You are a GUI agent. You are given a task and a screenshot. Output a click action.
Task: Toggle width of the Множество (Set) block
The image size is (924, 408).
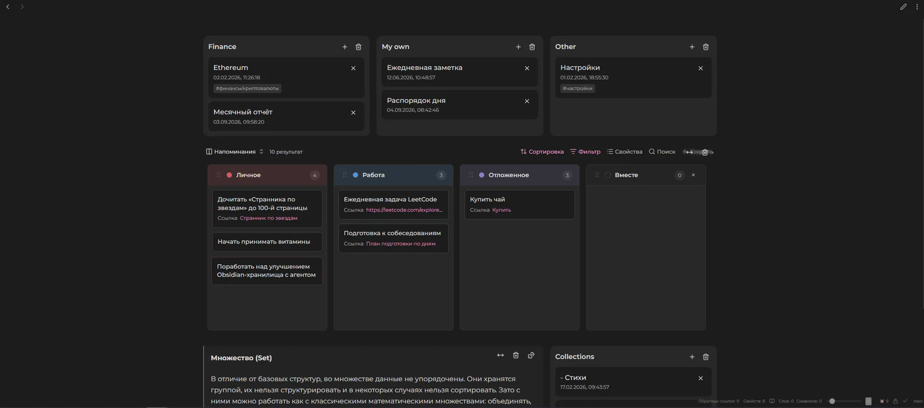pos(500,355)
